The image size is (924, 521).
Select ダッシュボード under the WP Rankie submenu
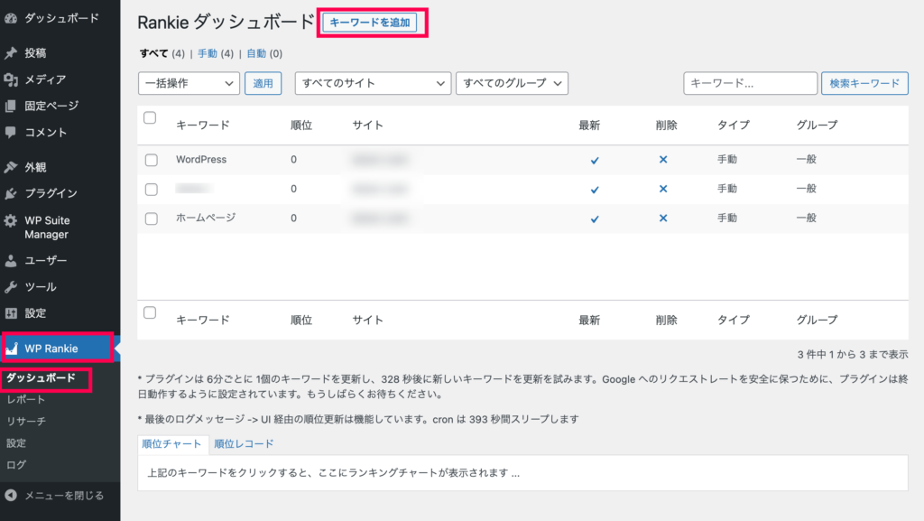click(x=41, y=377)
